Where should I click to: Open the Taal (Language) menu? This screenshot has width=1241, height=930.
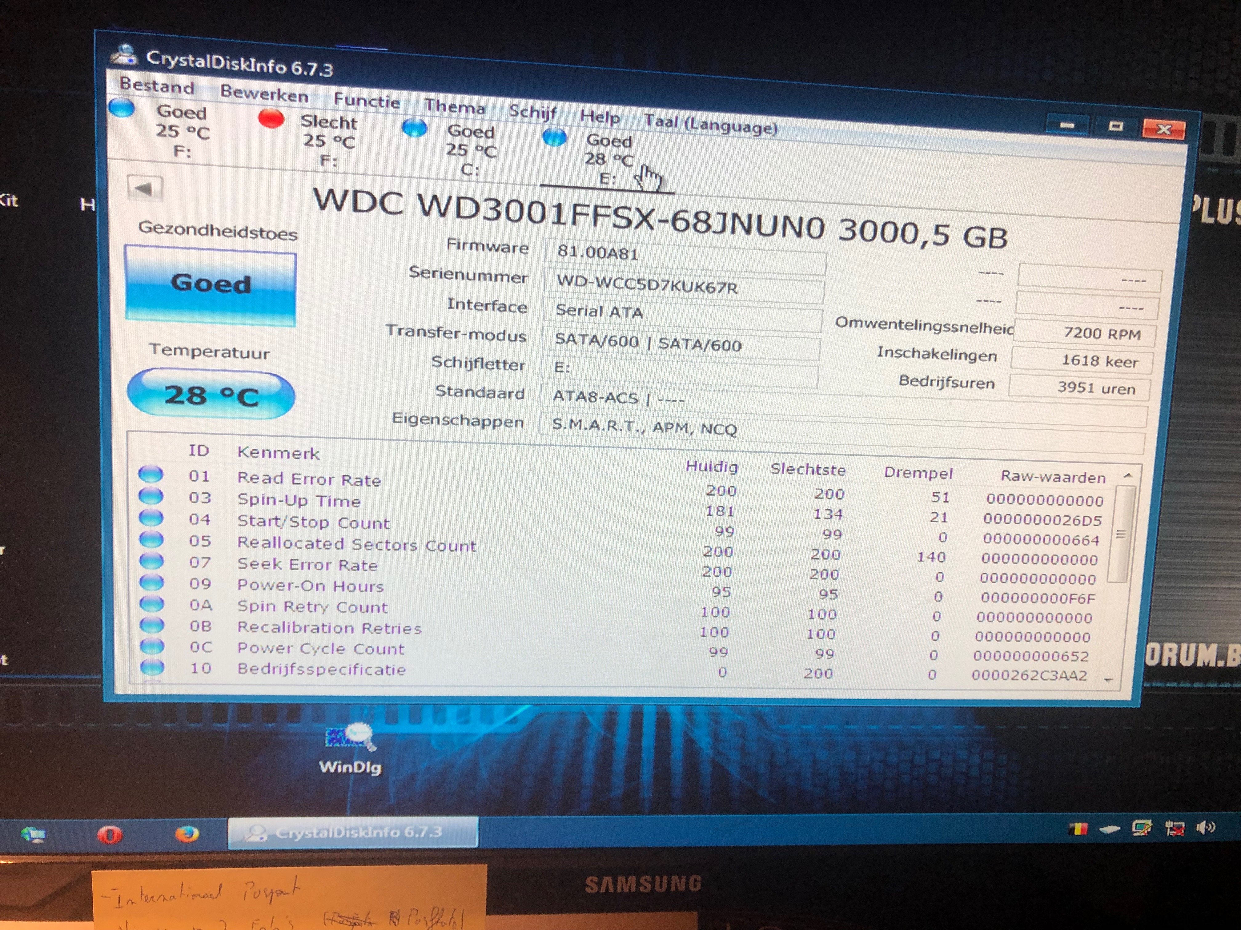(x=710, y=125)
